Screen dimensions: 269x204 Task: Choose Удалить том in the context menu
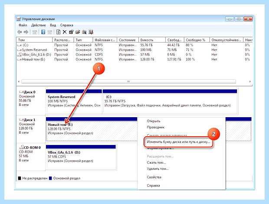(x=157, y=169)
